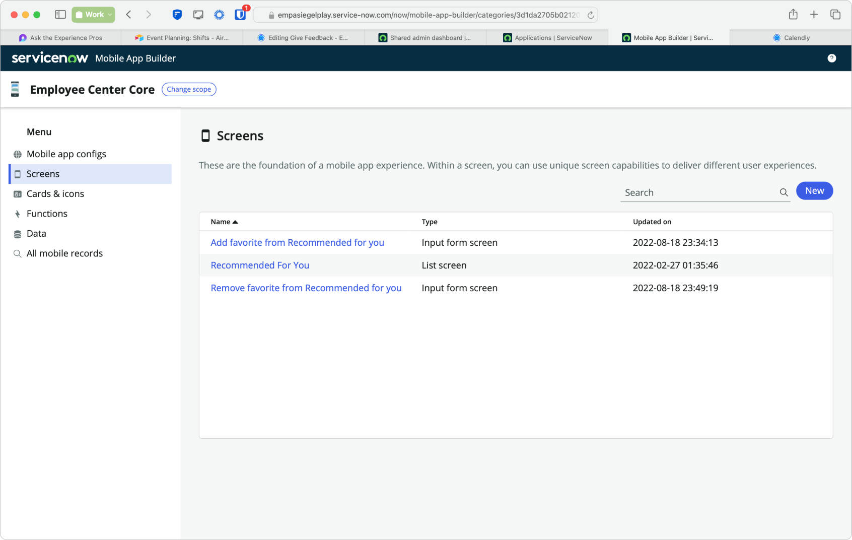Viewport: 852px width, 540px height.
Task: Click the screen mirroring extension icon
Action: tap(198, 15)
